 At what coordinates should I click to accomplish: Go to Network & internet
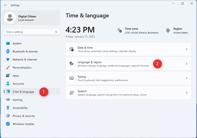(25, 60)
